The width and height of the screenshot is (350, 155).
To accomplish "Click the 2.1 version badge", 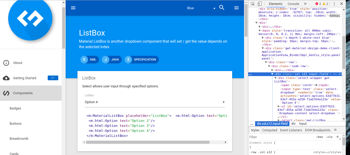I will click(53, 78).
